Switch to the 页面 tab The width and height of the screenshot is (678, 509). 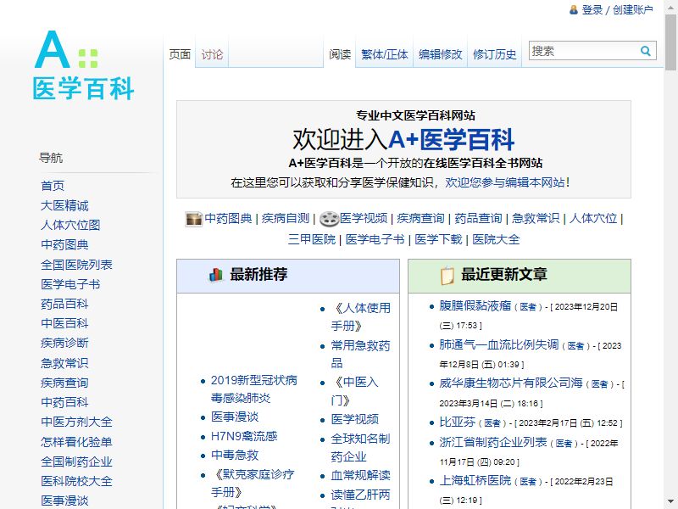[180, 54]
